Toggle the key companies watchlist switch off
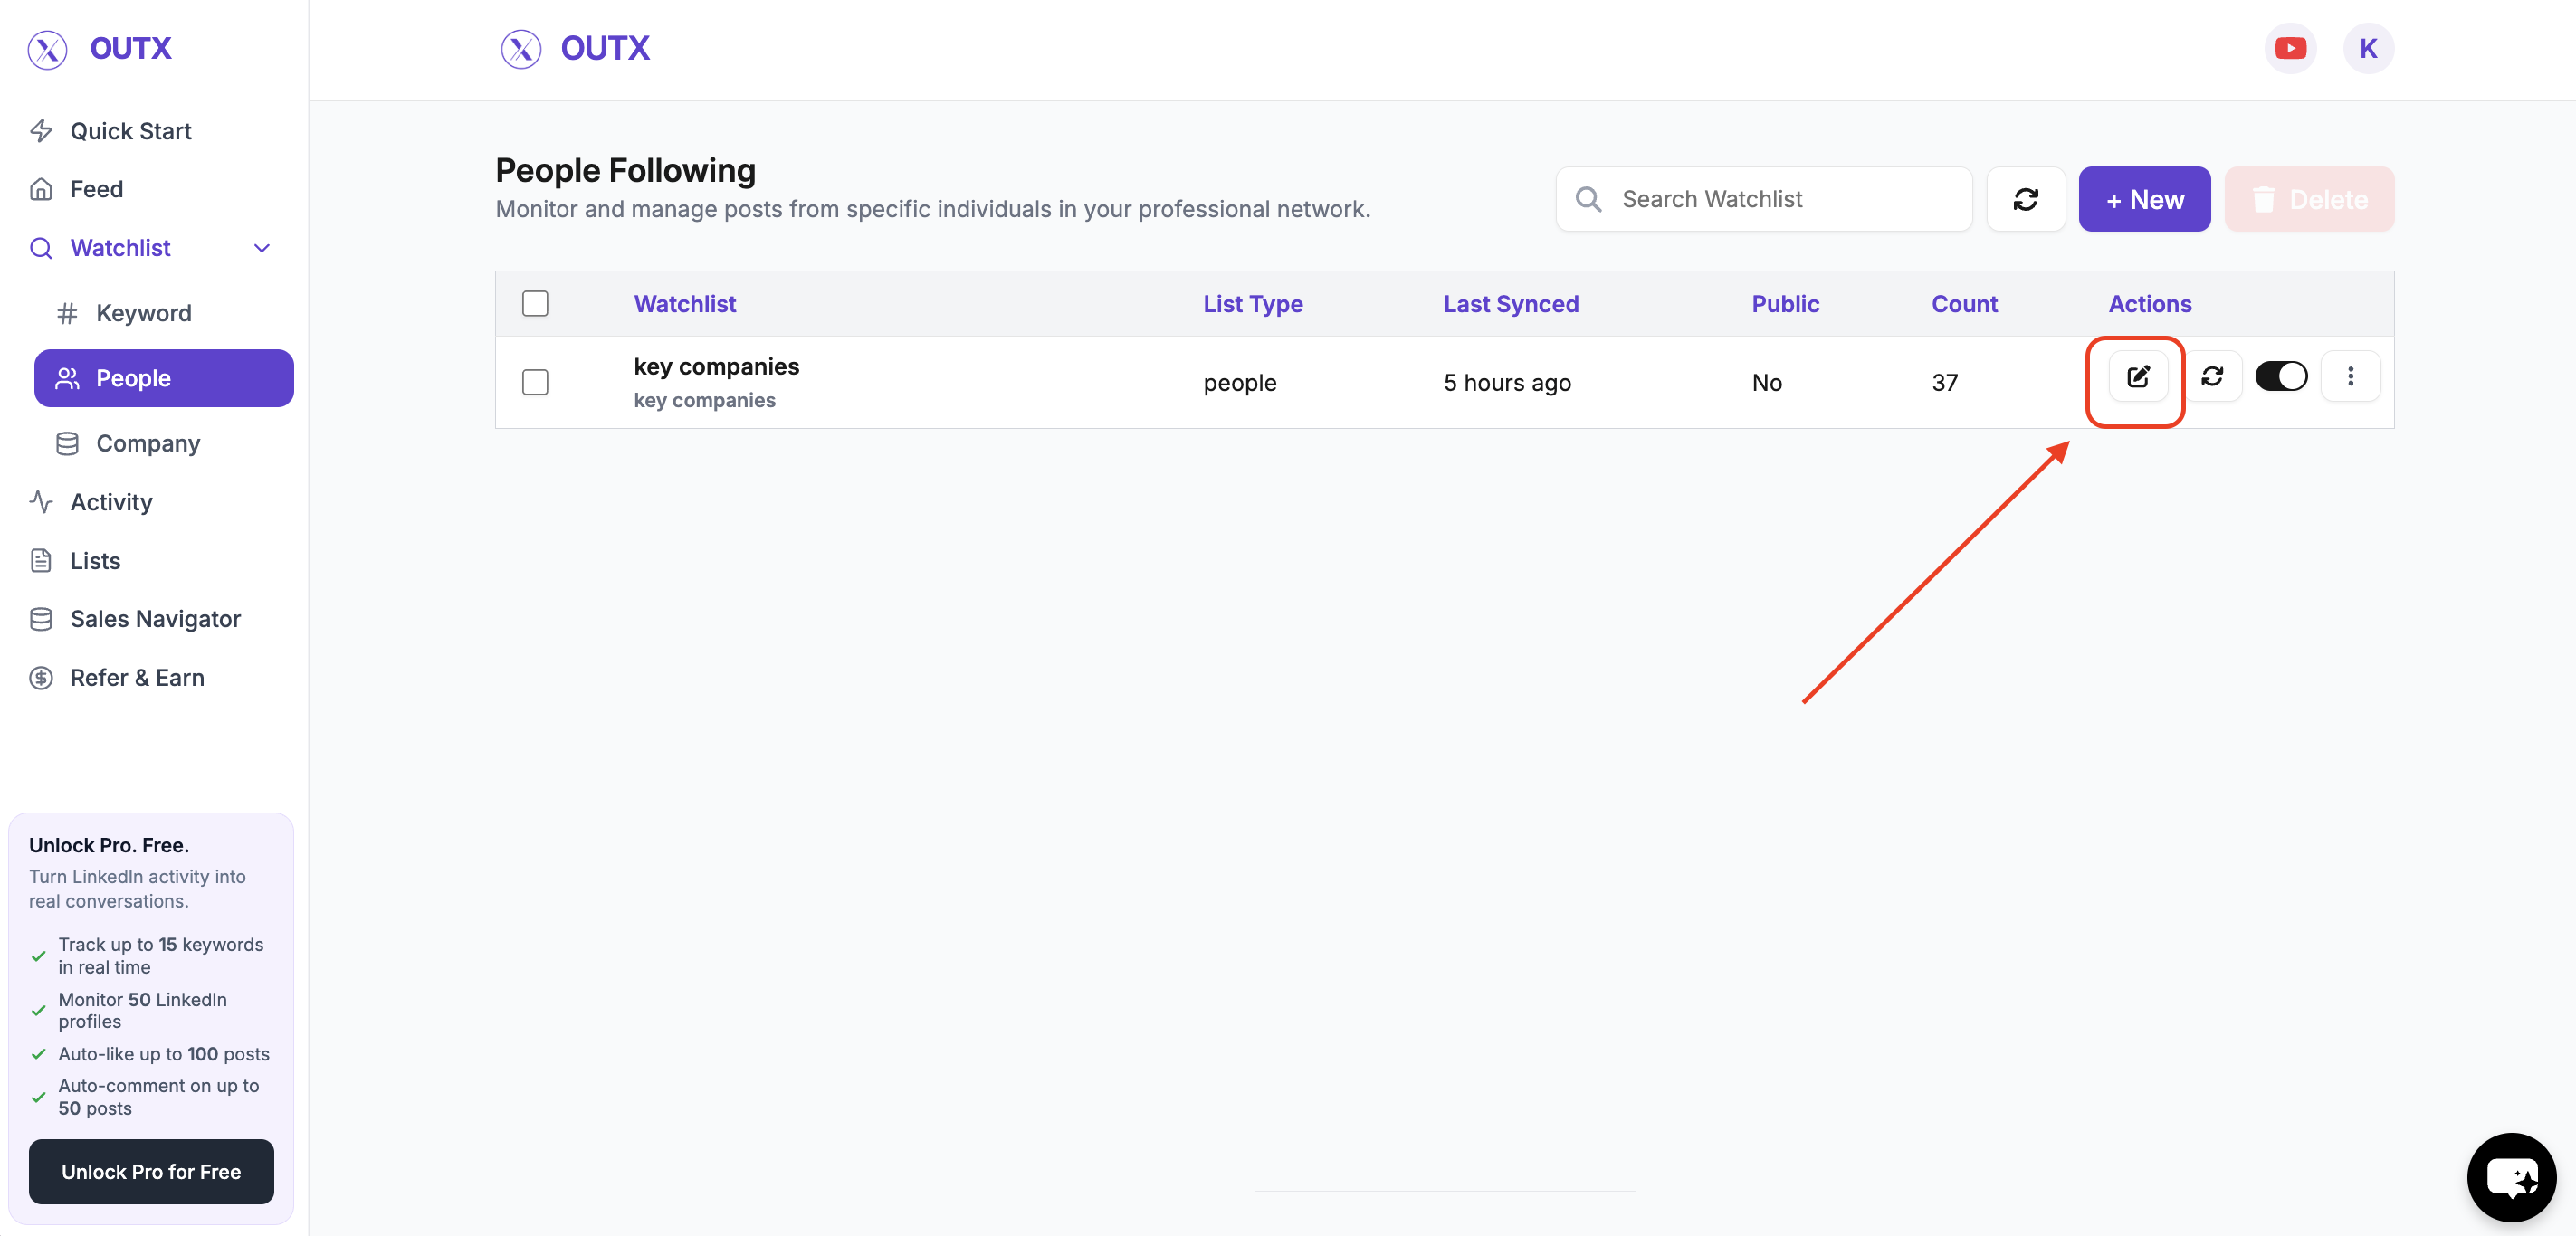2576x1236 pixels. [2281, 377]
